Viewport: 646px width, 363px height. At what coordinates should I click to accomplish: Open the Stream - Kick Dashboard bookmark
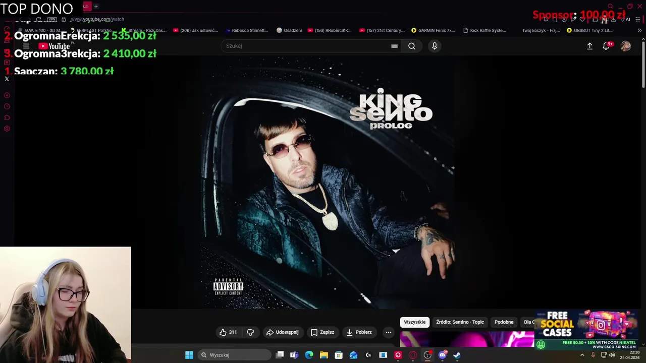pos(144,30)
